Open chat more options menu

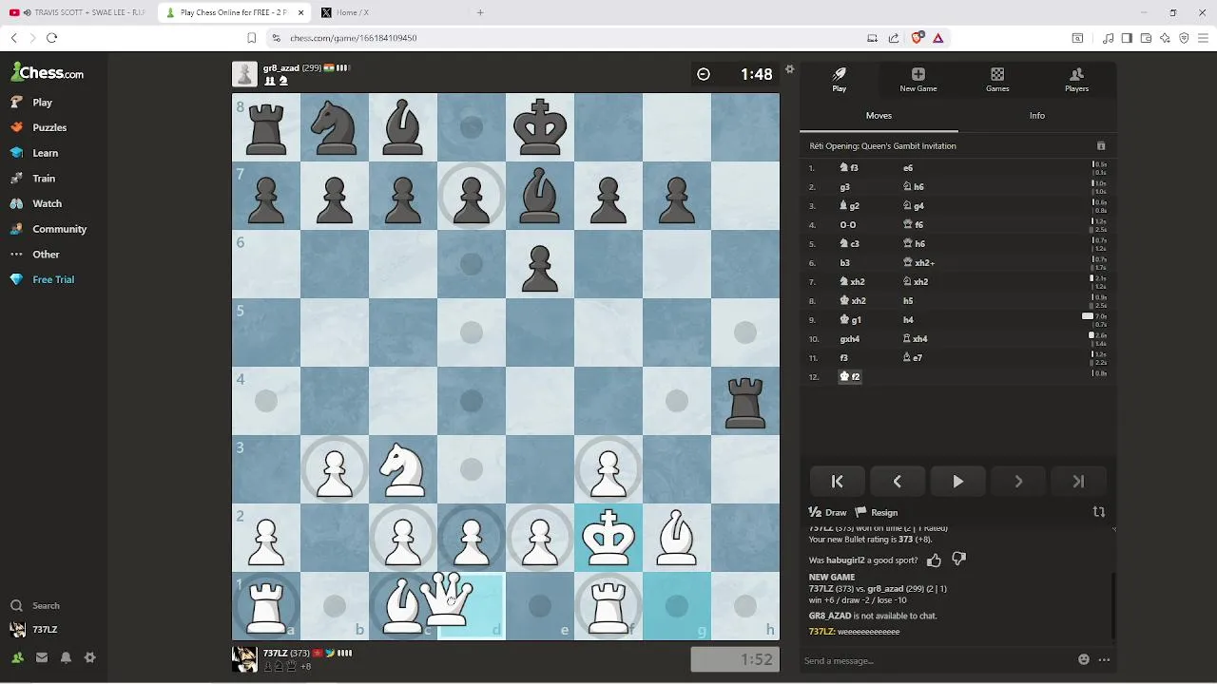[x=1104, y=660]
